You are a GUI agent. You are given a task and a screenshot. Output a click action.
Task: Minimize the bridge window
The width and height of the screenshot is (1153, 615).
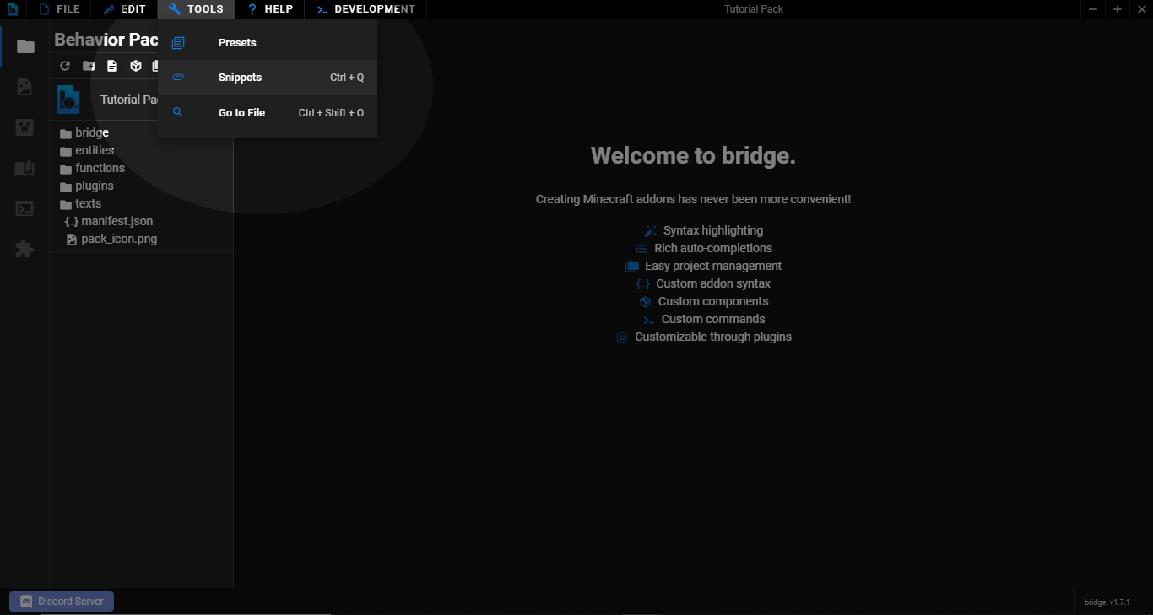1093,9
